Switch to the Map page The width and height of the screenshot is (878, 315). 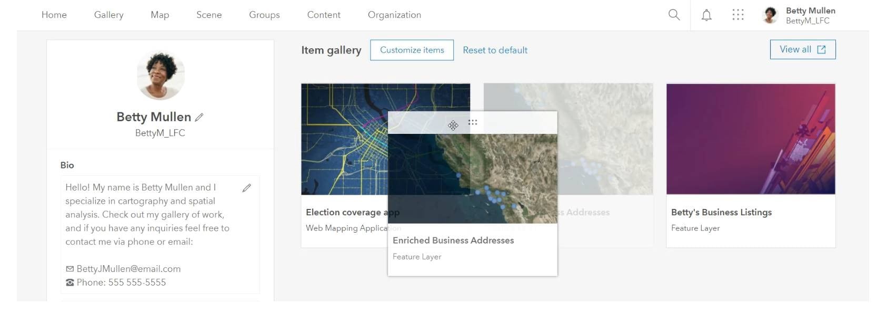pos(159,15)
